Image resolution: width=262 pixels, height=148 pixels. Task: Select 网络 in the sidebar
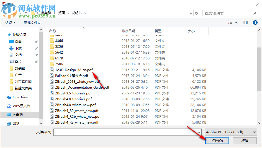[16, 124]
